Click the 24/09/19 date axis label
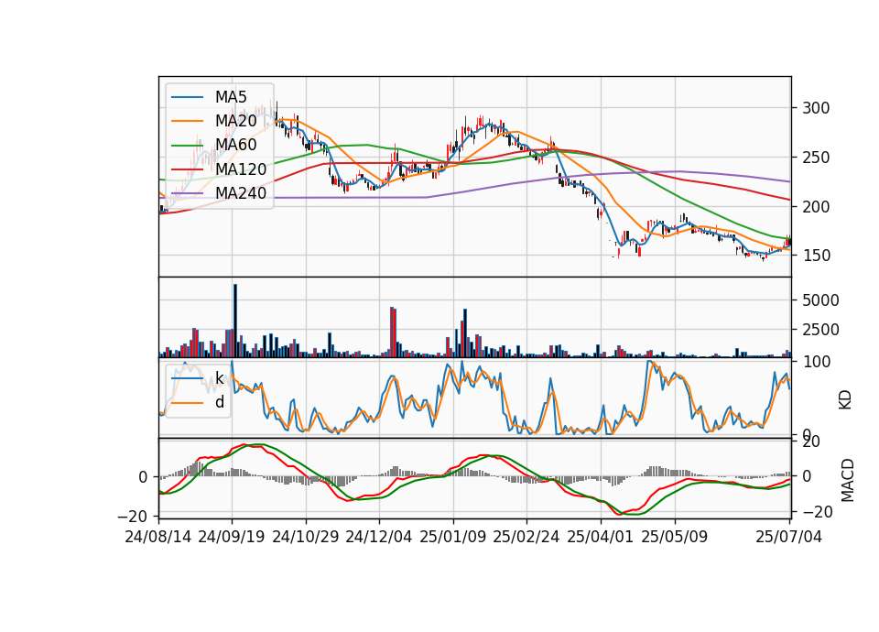879x632 pixels. [x=232, y=537]
